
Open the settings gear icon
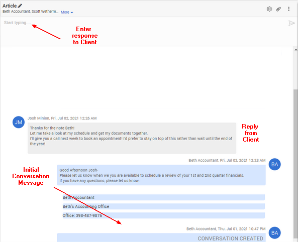(x=269, y=9)
